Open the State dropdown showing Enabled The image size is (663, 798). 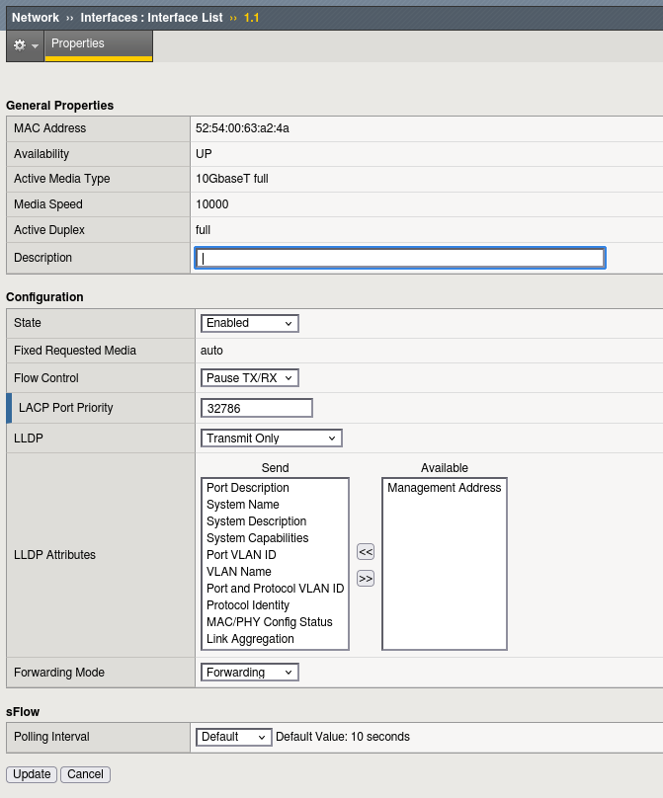click(248, 323)
